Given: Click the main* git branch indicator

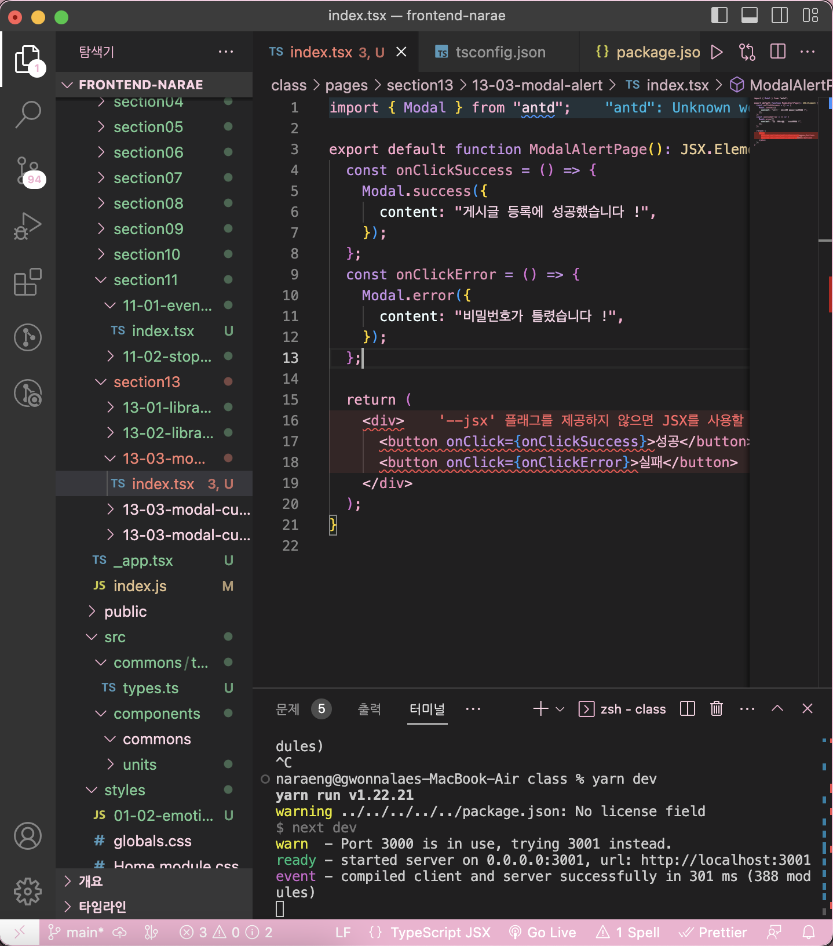Looking at the screenshot, I should click(76, 932).
